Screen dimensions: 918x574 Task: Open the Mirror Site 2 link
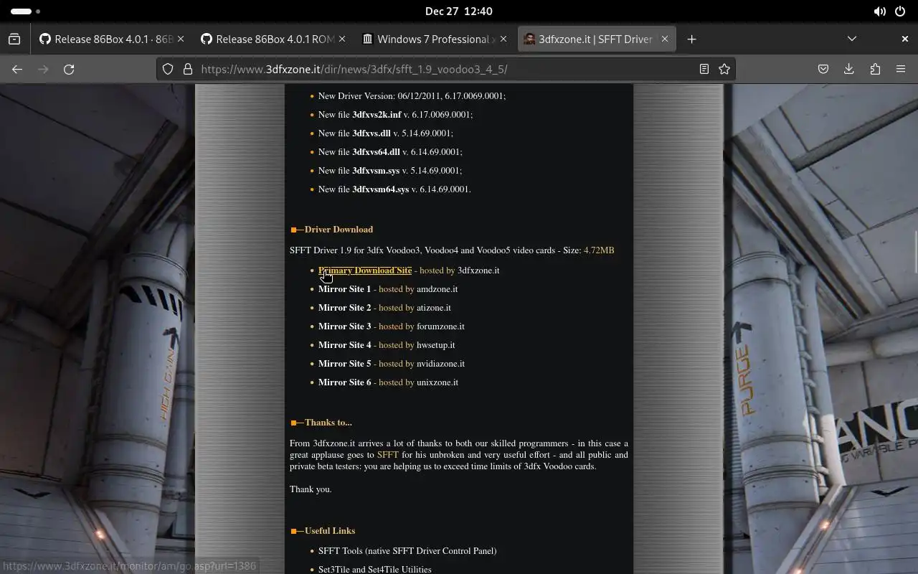point(345,308)
